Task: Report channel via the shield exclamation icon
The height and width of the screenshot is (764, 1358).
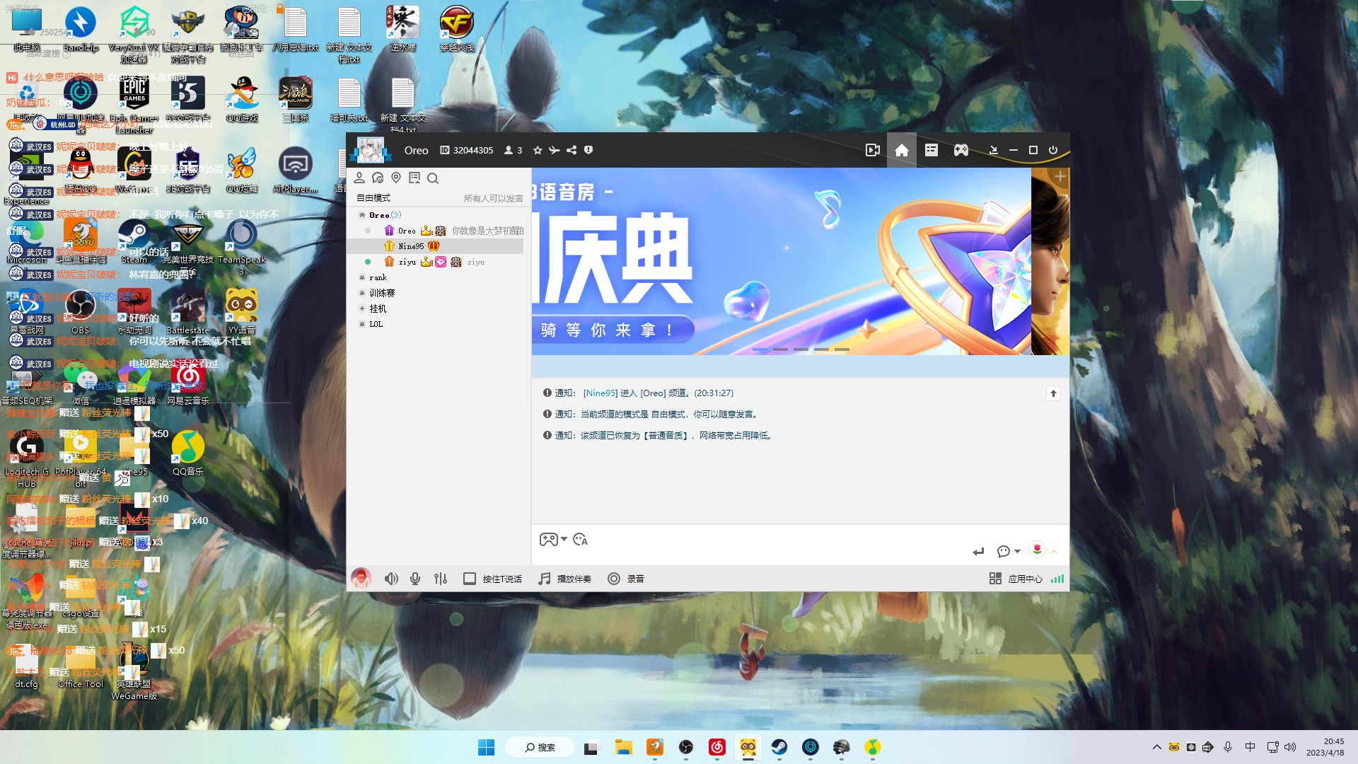Action: click(588, 150)
